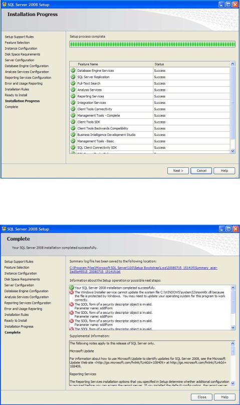Click the success icon for SQL Server Replication
240x405 pixels.
point(73,77)
